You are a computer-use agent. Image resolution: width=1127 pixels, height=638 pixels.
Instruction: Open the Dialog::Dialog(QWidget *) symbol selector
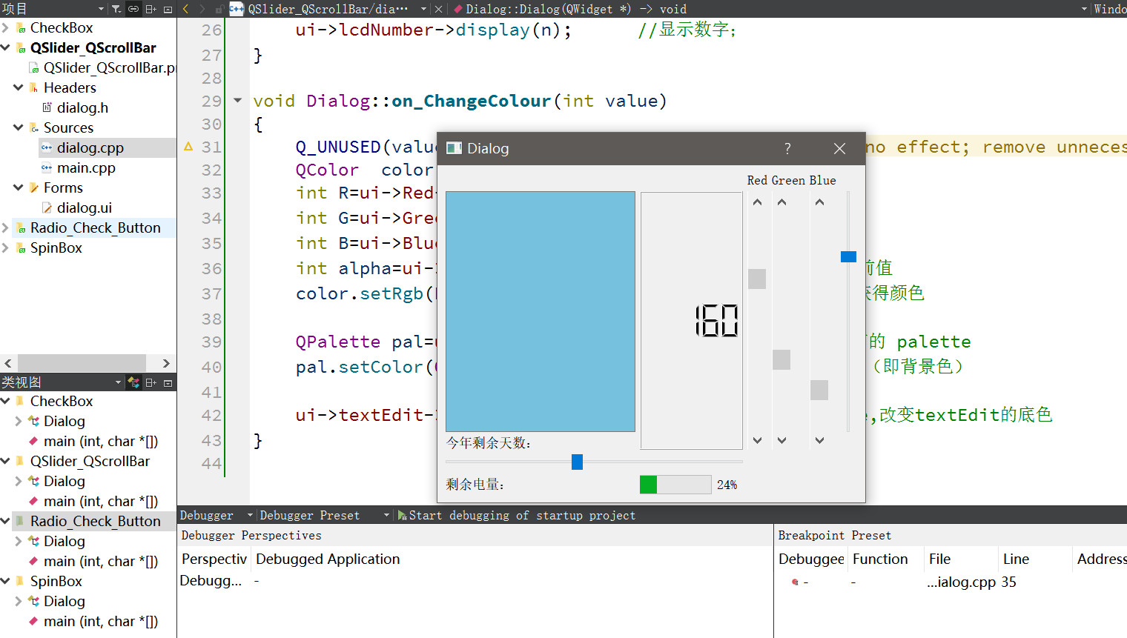click(x=569, y=9)
